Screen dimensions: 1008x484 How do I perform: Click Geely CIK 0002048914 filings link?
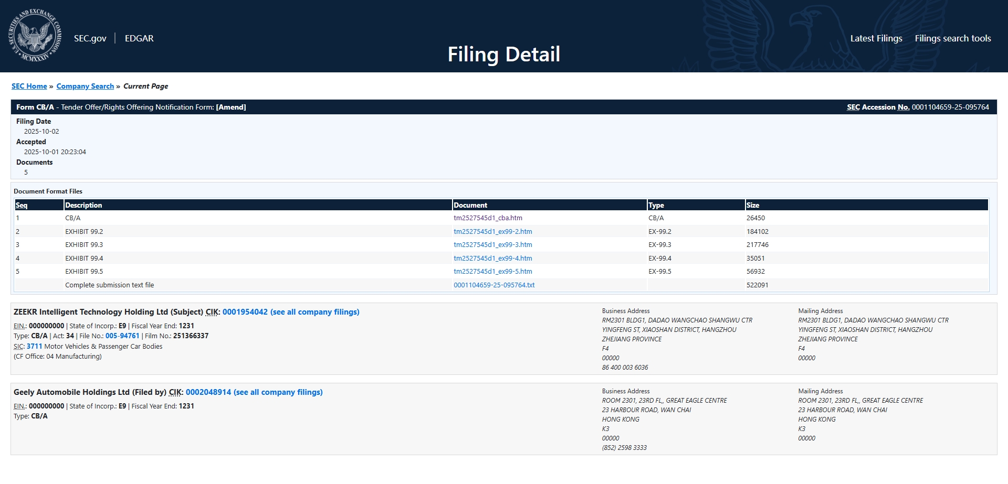(254, 392)
